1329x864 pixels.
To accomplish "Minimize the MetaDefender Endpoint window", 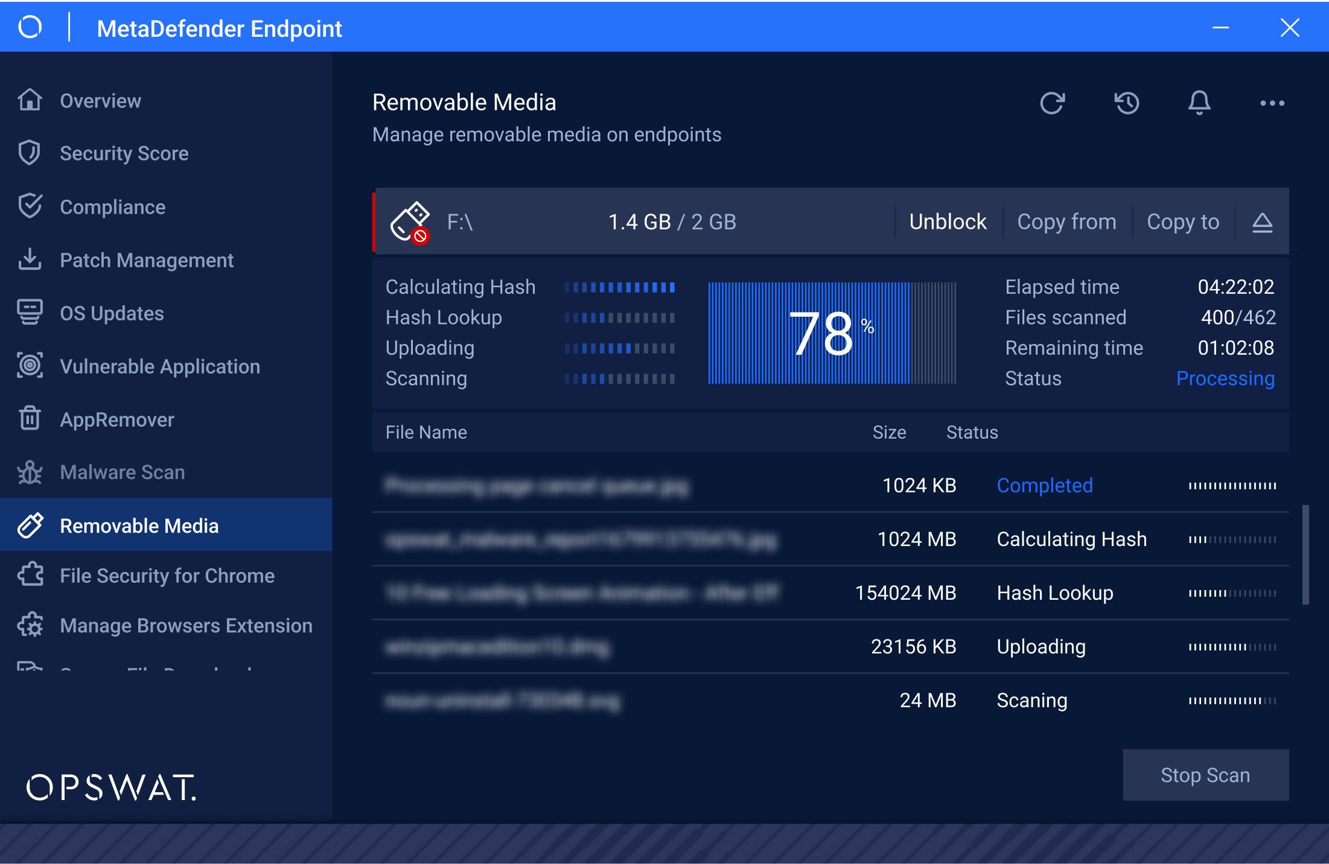I will pos(1220,28).
